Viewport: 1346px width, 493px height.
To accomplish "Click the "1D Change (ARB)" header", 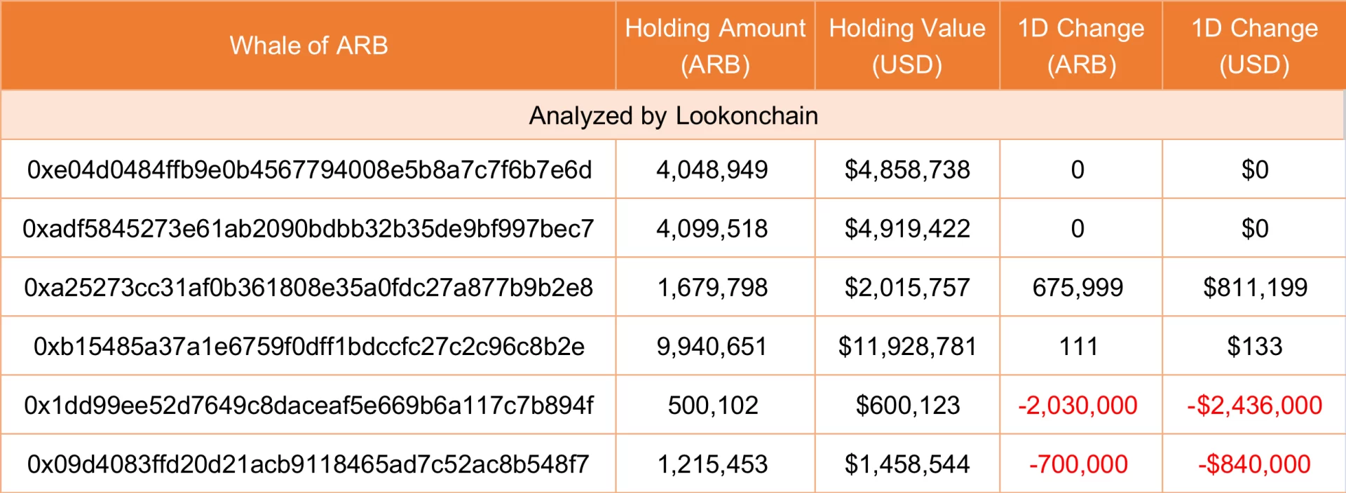I will [1081, 46].
